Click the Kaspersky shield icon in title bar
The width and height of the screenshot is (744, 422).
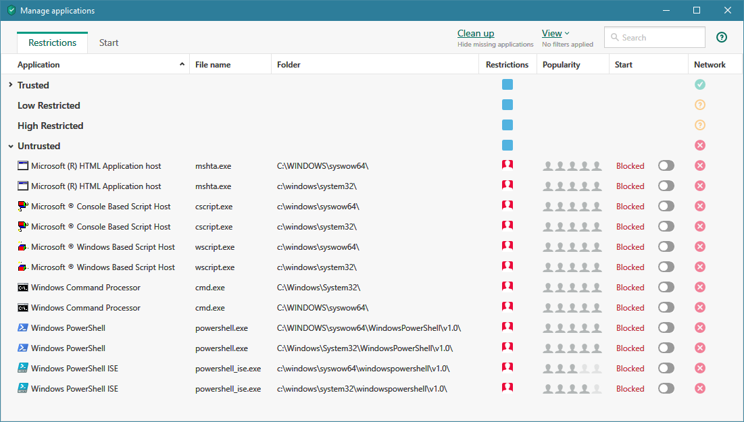pyautogui.click(x=11, y=10)
